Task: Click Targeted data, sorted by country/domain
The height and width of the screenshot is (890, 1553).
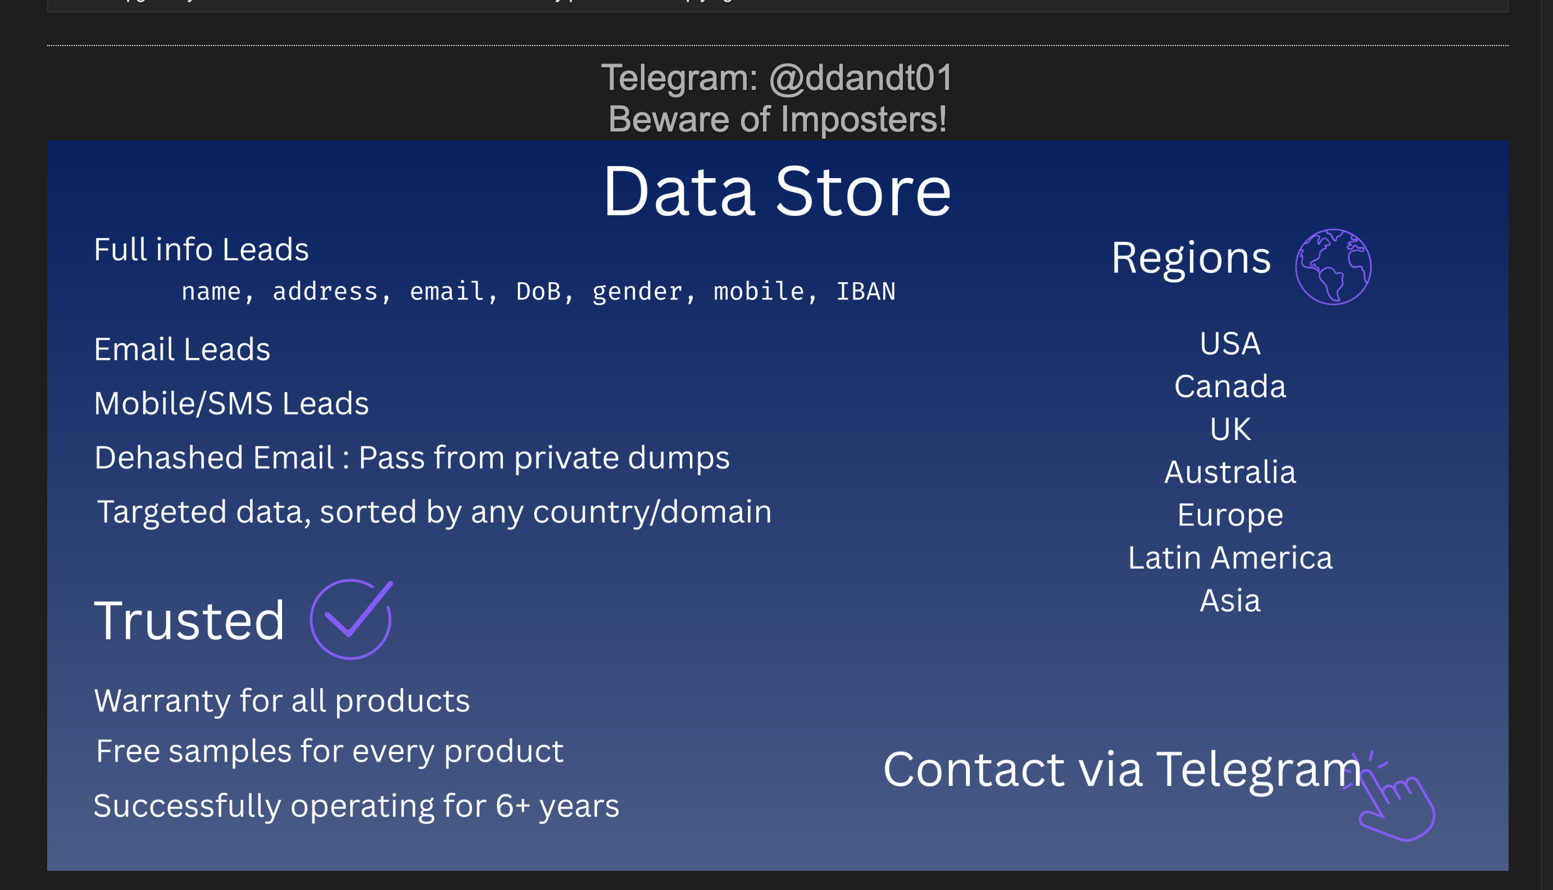Action: pos(434,512)
